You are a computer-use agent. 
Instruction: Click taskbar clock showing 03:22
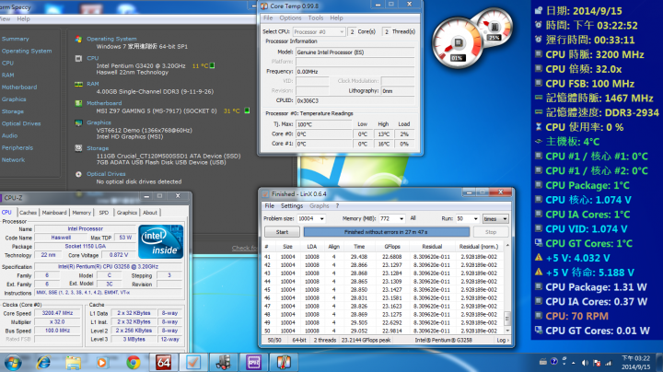click(635, 363)
